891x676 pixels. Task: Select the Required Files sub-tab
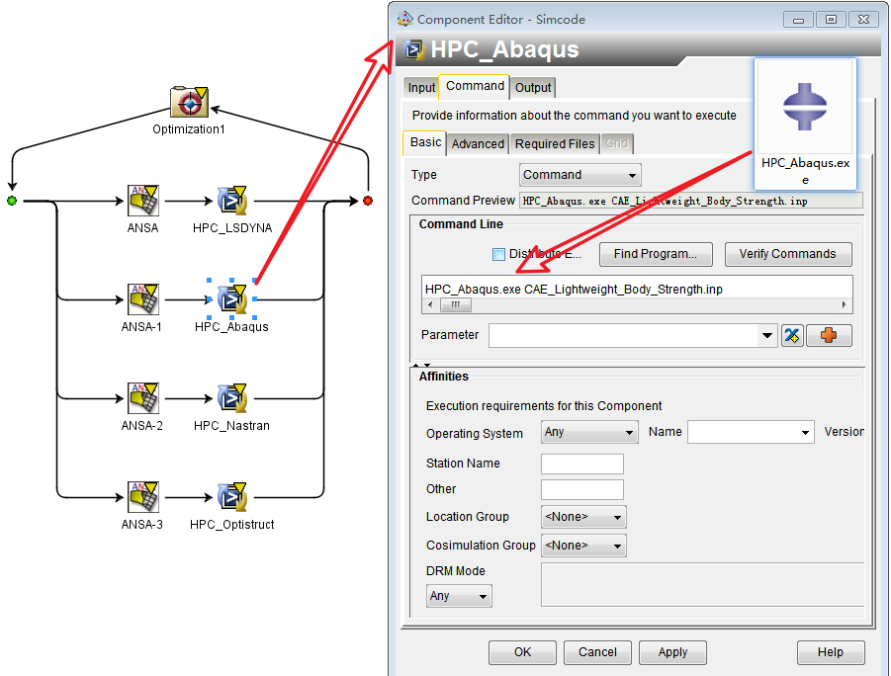coord(555,143)
